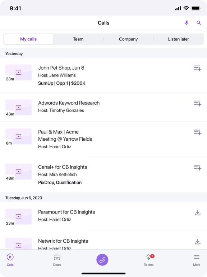Switch to the Team tab

pyautogui.click(x=78, y=39)
